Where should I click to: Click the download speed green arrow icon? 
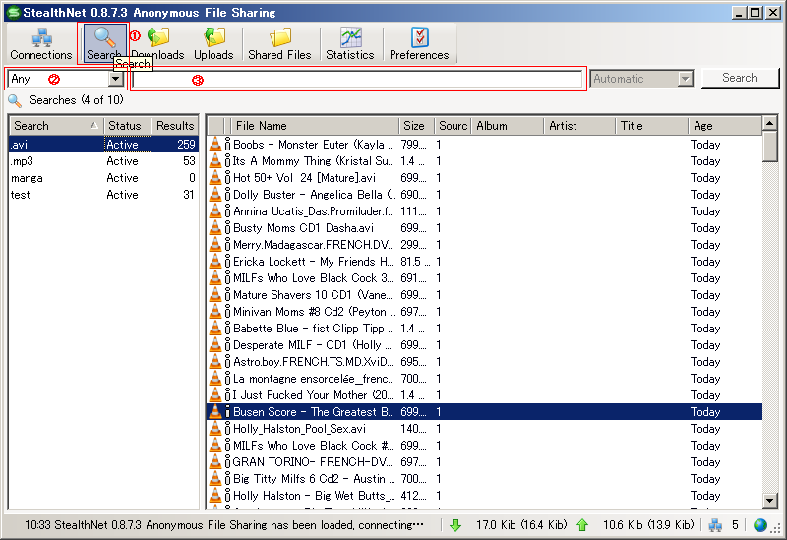click(455, 525)
